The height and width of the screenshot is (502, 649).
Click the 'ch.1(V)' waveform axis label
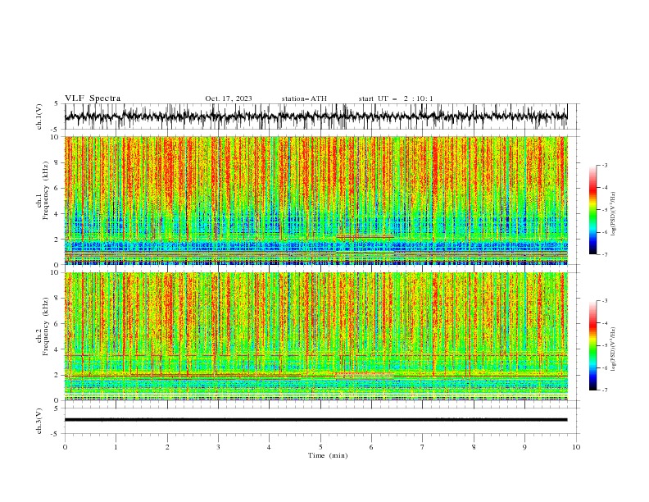39,116
